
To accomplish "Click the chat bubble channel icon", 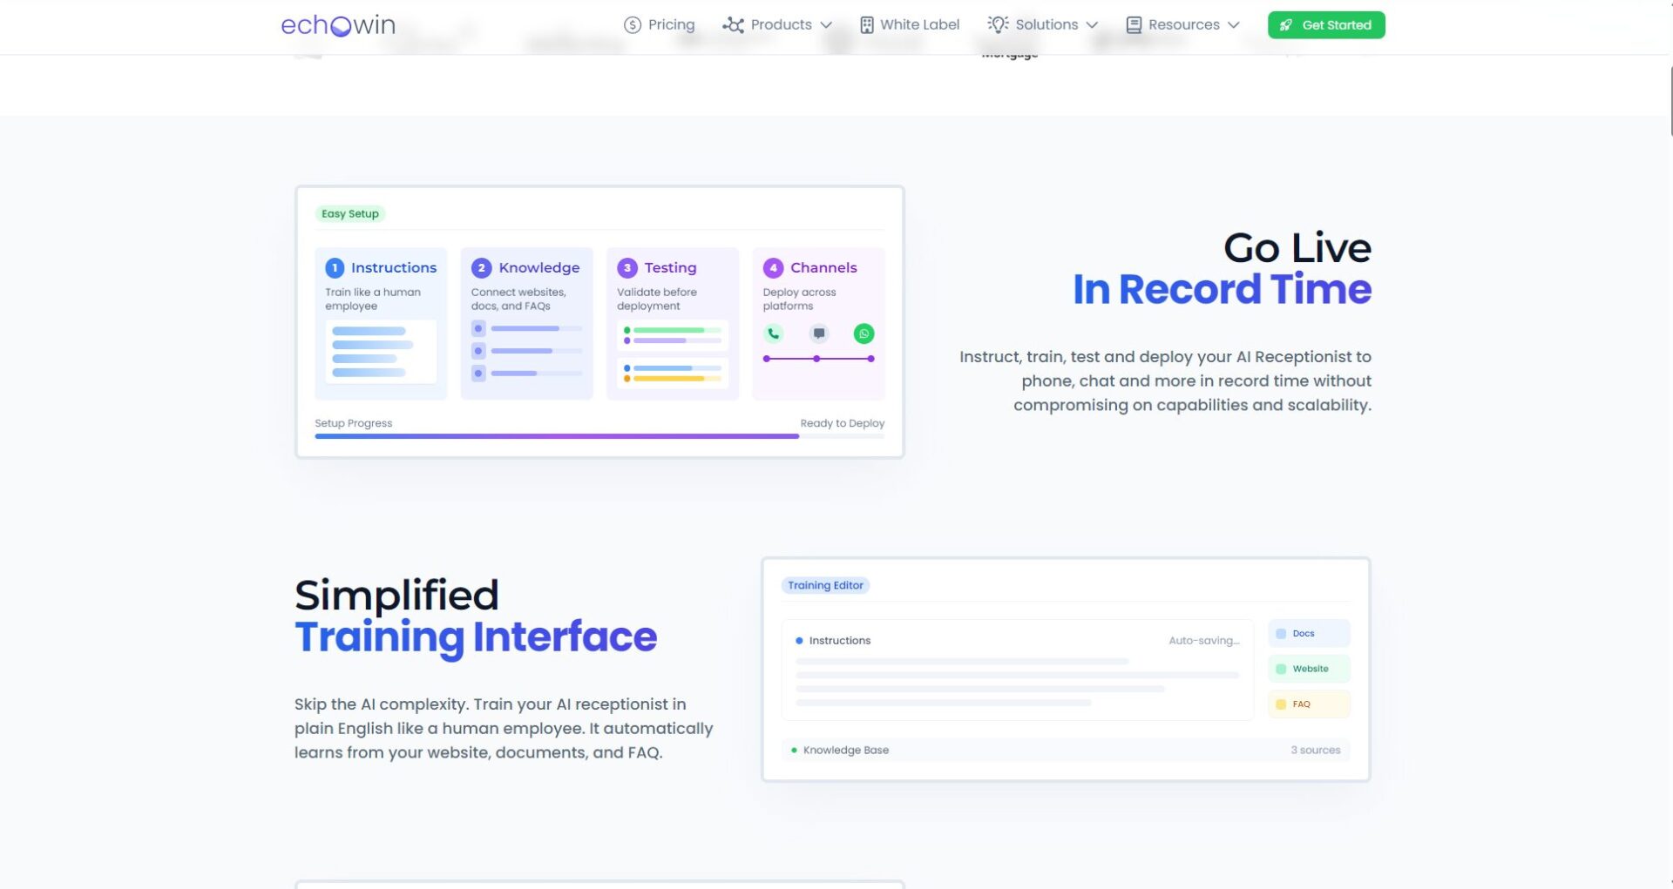I will [818, 333].
